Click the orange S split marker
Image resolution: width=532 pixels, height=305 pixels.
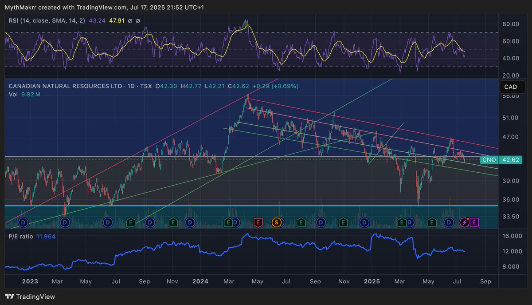click(x=277, y=222)
